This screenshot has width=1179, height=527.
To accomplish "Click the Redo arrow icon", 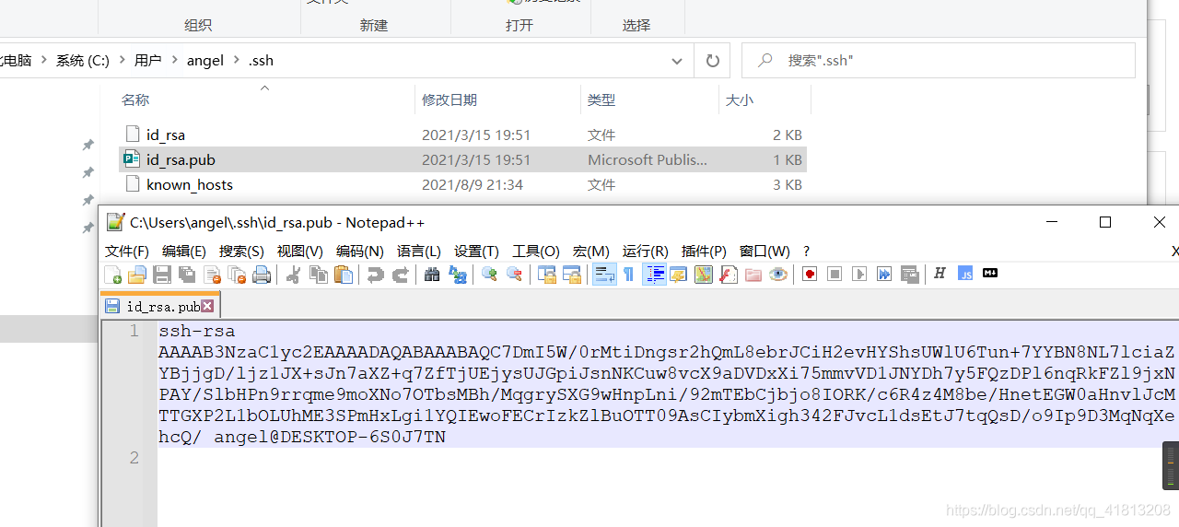I will coord(401,275).
